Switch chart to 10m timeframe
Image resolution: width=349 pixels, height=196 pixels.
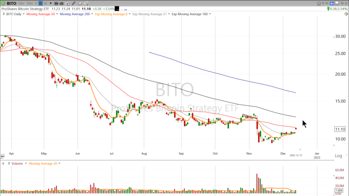coord(21,3)
